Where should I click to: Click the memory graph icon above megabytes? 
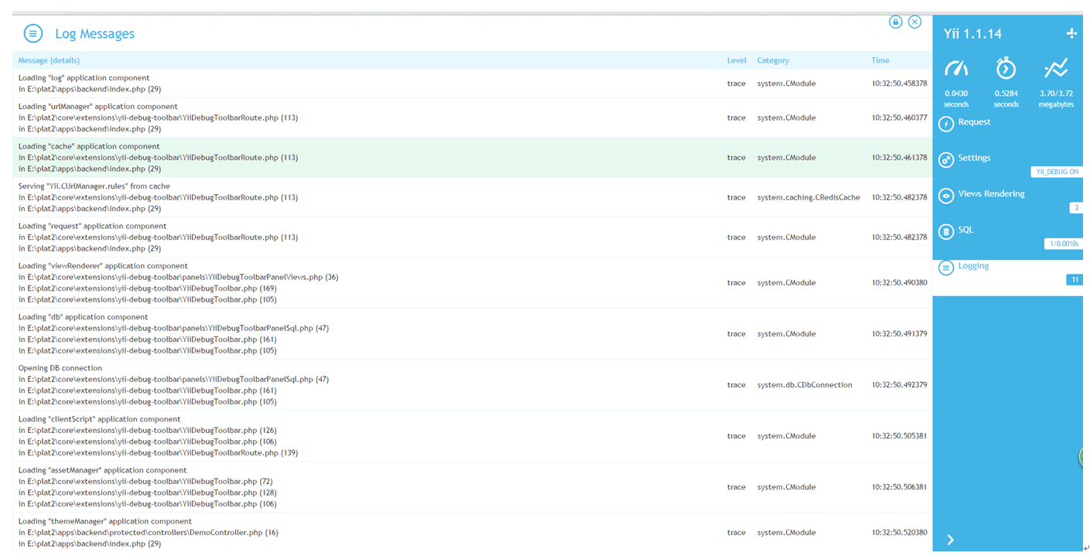pyautogui.click(x=1056, y=69)
